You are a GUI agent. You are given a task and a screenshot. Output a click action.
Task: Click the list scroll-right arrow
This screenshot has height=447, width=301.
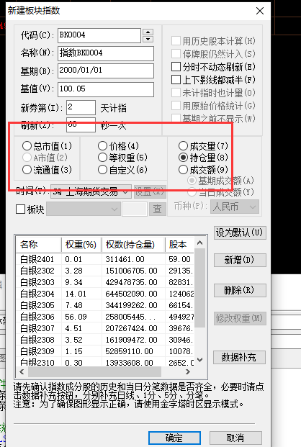[x=187, y=371]
